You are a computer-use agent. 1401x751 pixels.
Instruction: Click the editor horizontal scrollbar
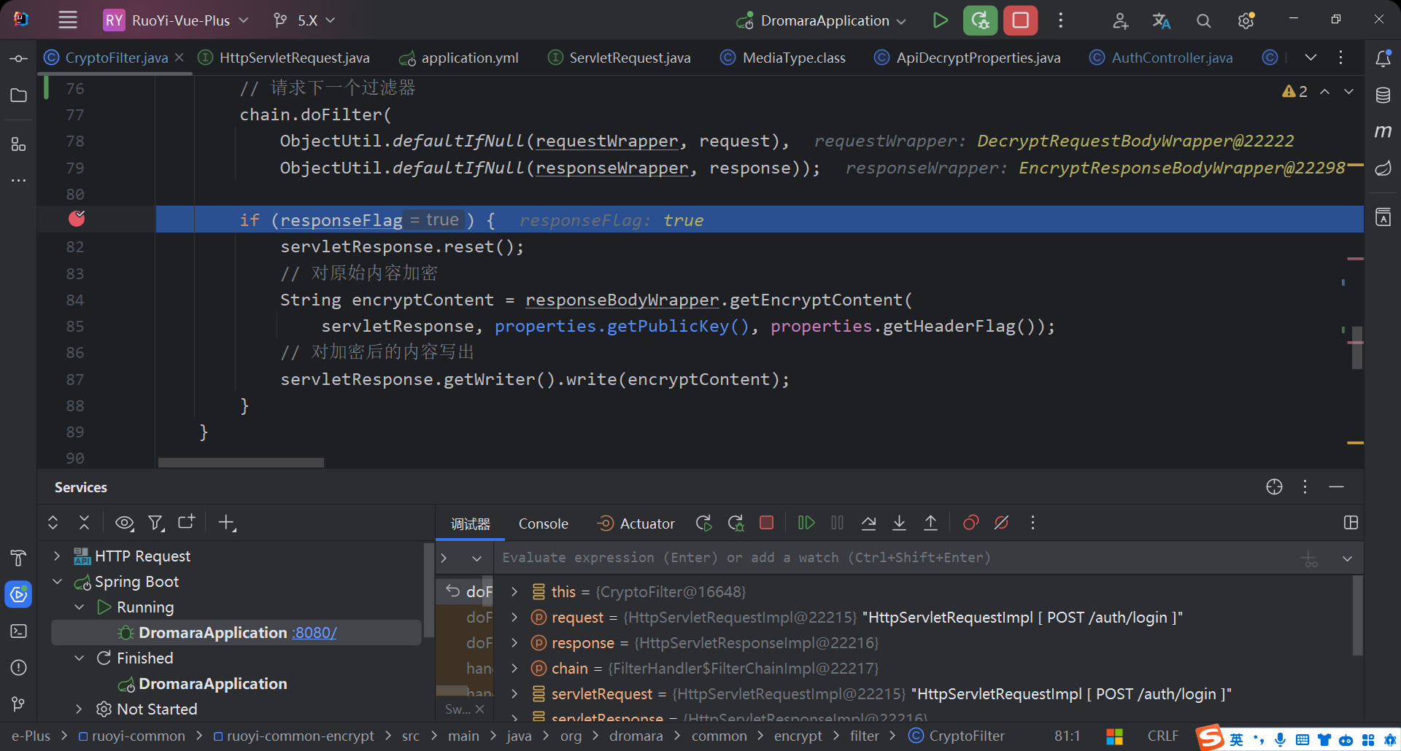point(241,462)
